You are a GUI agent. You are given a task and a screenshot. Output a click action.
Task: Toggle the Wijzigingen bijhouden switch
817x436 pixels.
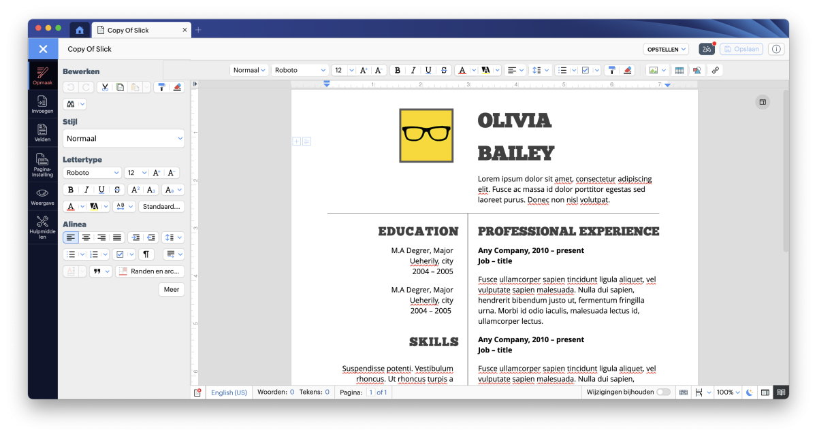coord(662,392)
